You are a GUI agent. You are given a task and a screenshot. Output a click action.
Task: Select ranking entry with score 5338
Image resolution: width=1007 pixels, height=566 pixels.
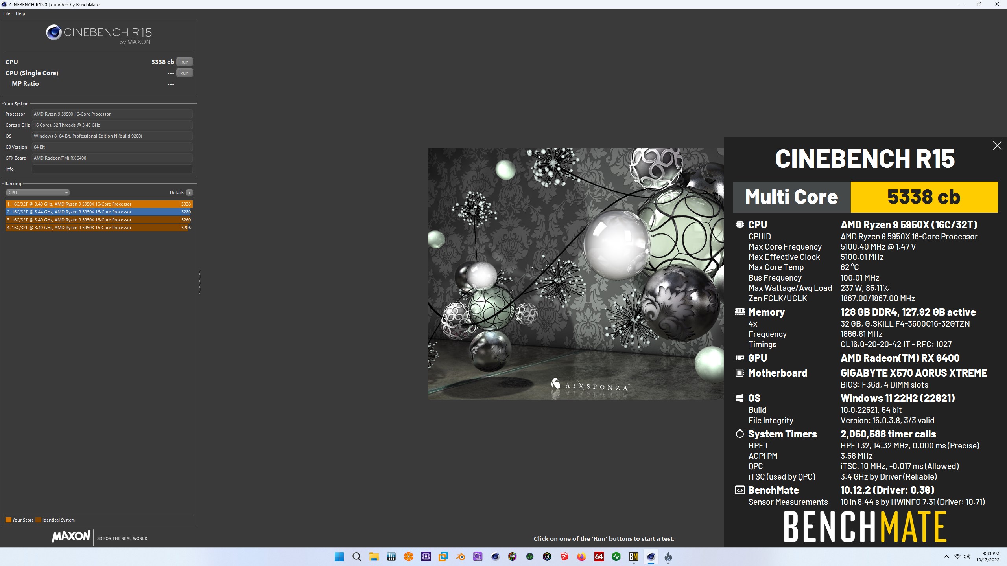click(x=99, y=204)
